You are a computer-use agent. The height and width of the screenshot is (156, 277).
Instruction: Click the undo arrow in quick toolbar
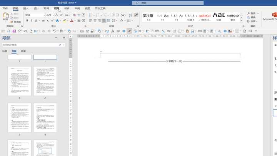(x=54, y=31)
